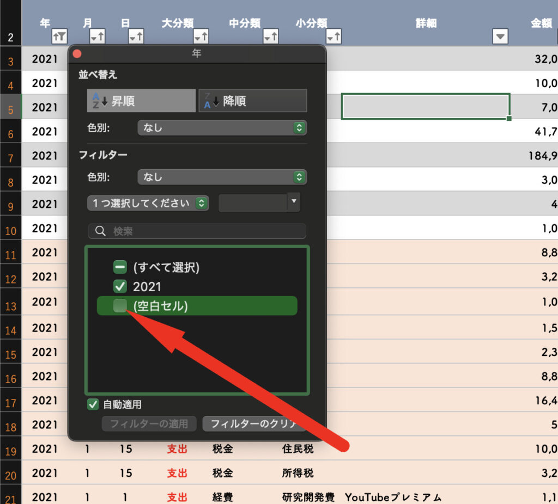Sort by 降順 descending order
Screen dimensions: 558x504
252,101
